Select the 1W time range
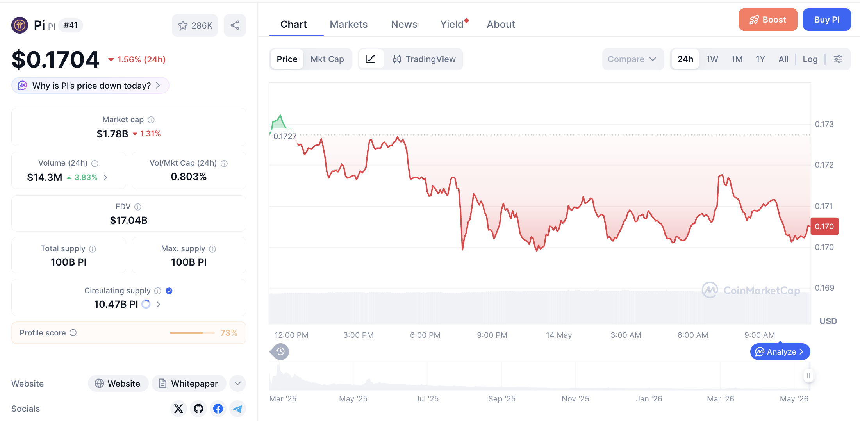This screenshot has height=421, width=860. coord(712,59)
